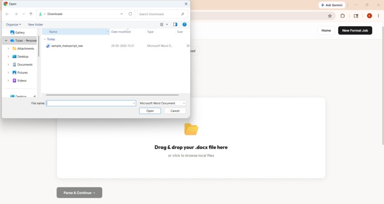The height and width of the screenshot is (204, 384).
Task: Toggle the preview pane
Action: [x=175, y=24]
